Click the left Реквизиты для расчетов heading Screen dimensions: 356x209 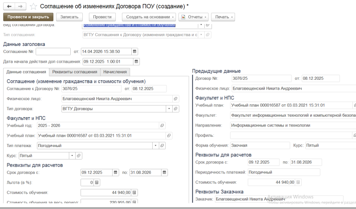(x=35, y=165)
